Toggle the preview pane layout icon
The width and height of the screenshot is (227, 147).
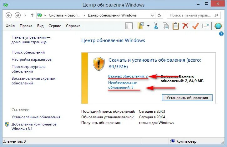129,26
